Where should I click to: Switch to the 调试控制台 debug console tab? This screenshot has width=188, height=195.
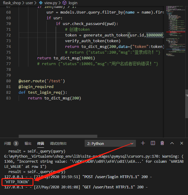[x=58, y=143]
